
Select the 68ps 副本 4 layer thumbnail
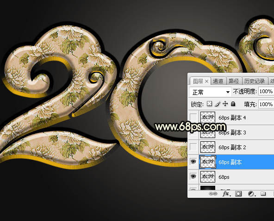coord(208,117)
